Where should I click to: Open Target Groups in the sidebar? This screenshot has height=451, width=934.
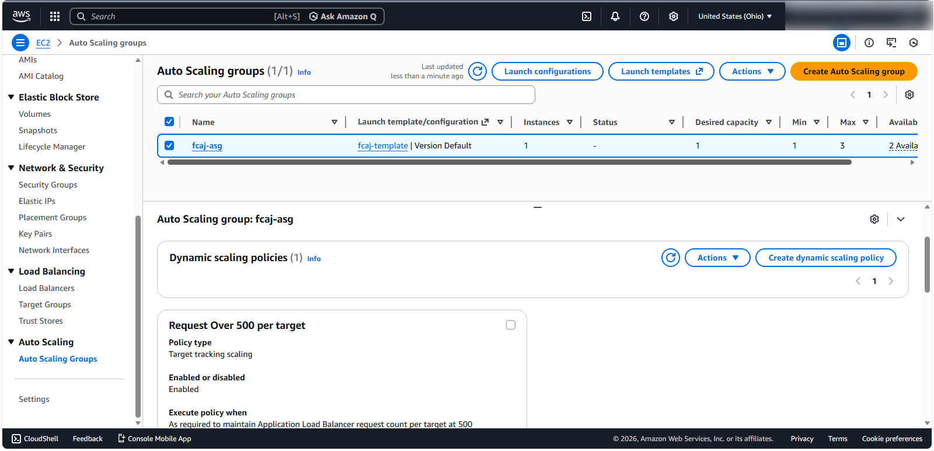coord(45,304)
